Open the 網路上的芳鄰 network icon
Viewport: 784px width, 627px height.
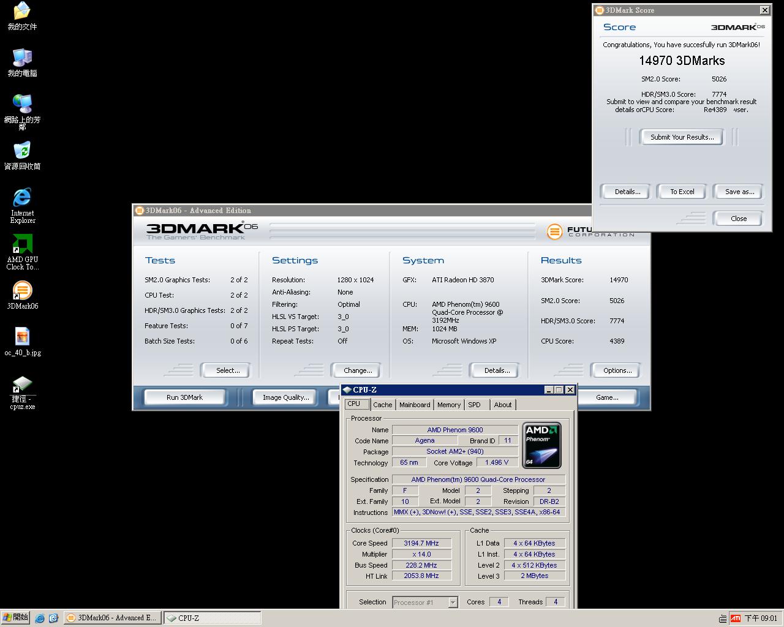coord(22,112)
